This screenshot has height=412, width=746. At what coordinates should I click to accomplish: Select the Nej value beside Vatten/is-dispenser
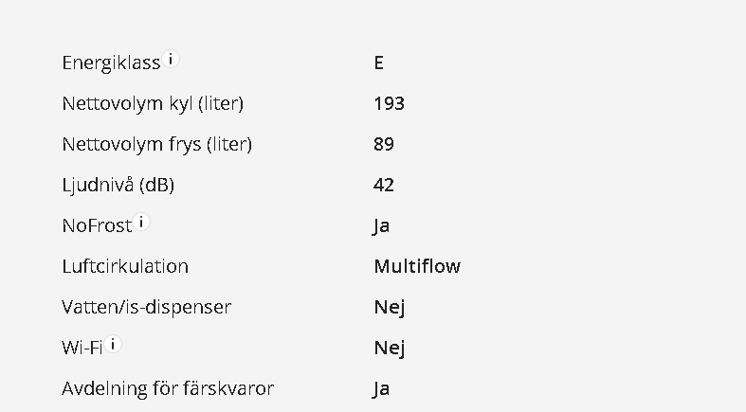(390, 308)
